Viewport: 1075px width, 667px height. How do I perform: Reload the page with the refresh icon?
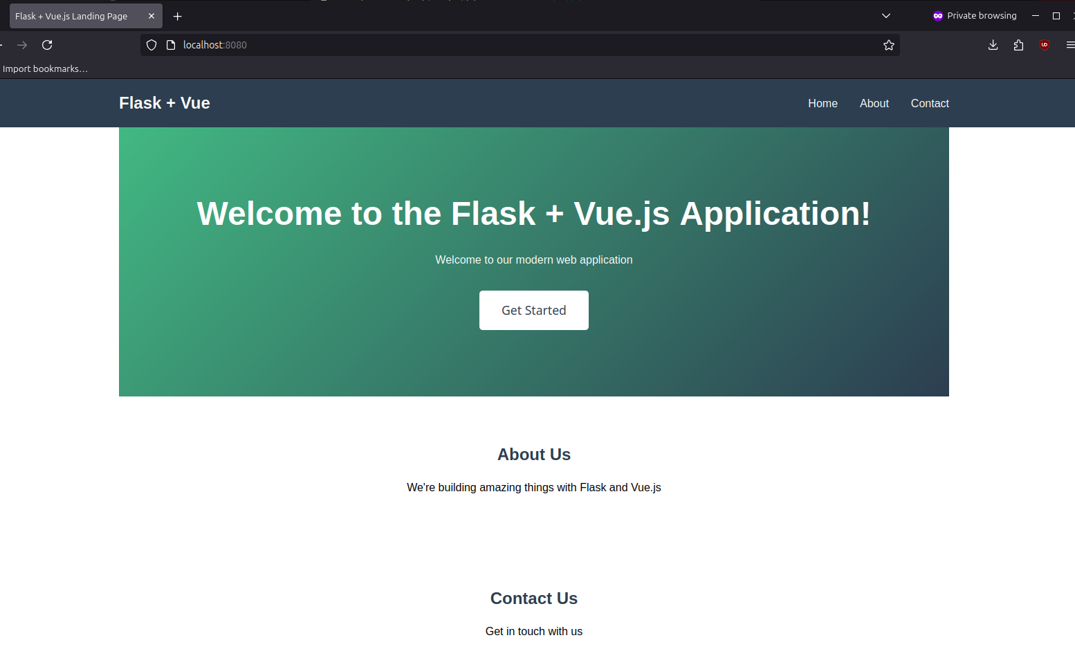click(47, 45)
